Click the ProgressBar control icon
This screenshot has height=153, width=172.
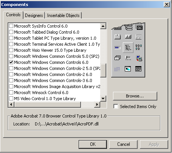(118, 48)
